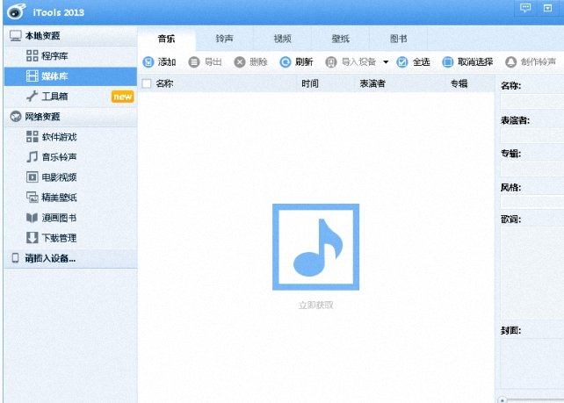Collapse the 网络资源 sidebar section
Screen dimensions: 564x403
70,117
